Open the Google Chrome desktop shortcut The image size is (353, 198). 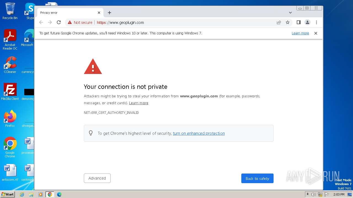coord(10,147)
